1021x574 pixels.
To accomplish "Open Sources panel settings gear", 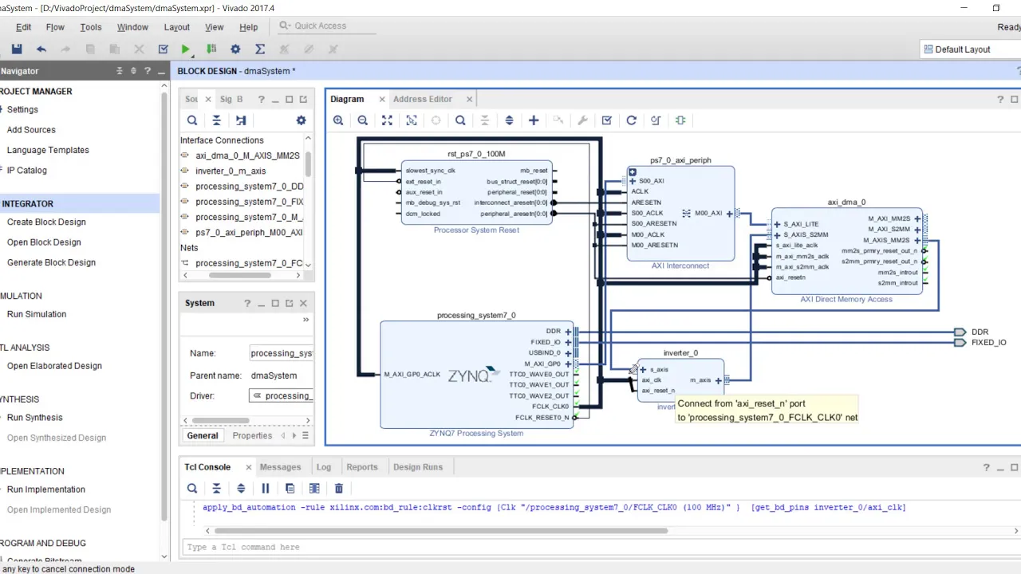I will (x=301, y=120).
